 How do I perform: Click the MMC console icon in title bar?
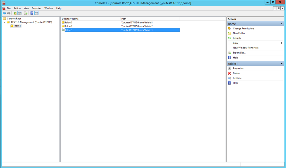pos(4,3)
